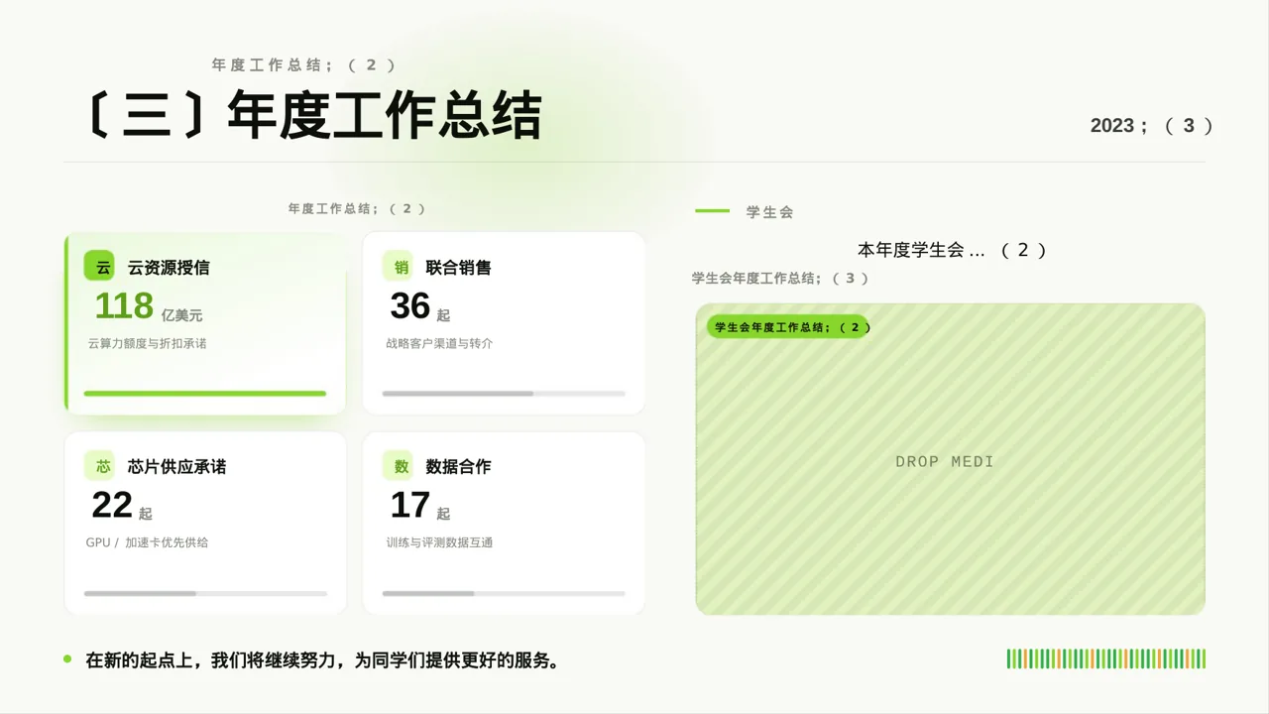Click the green progress bar under 云算力额度与折扣承诺
Screen dimensions: 1269x714
(205, 394)
